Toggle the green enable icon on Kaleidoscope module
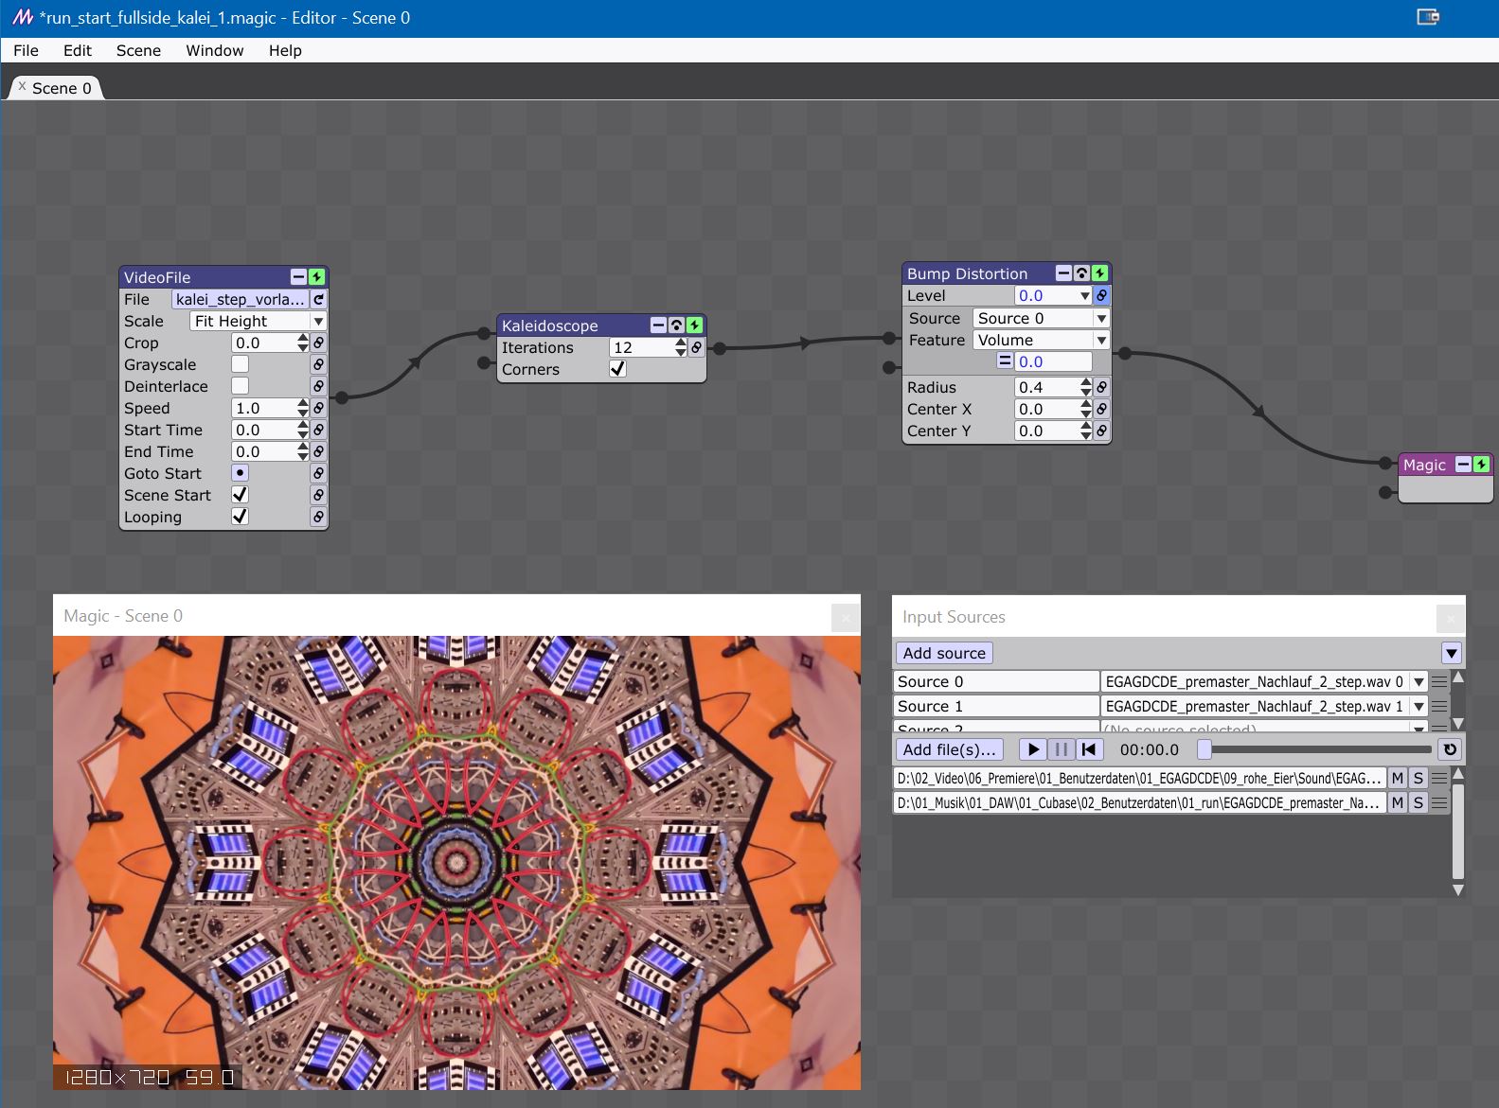1499x1108 pixels. click(694, 325)
